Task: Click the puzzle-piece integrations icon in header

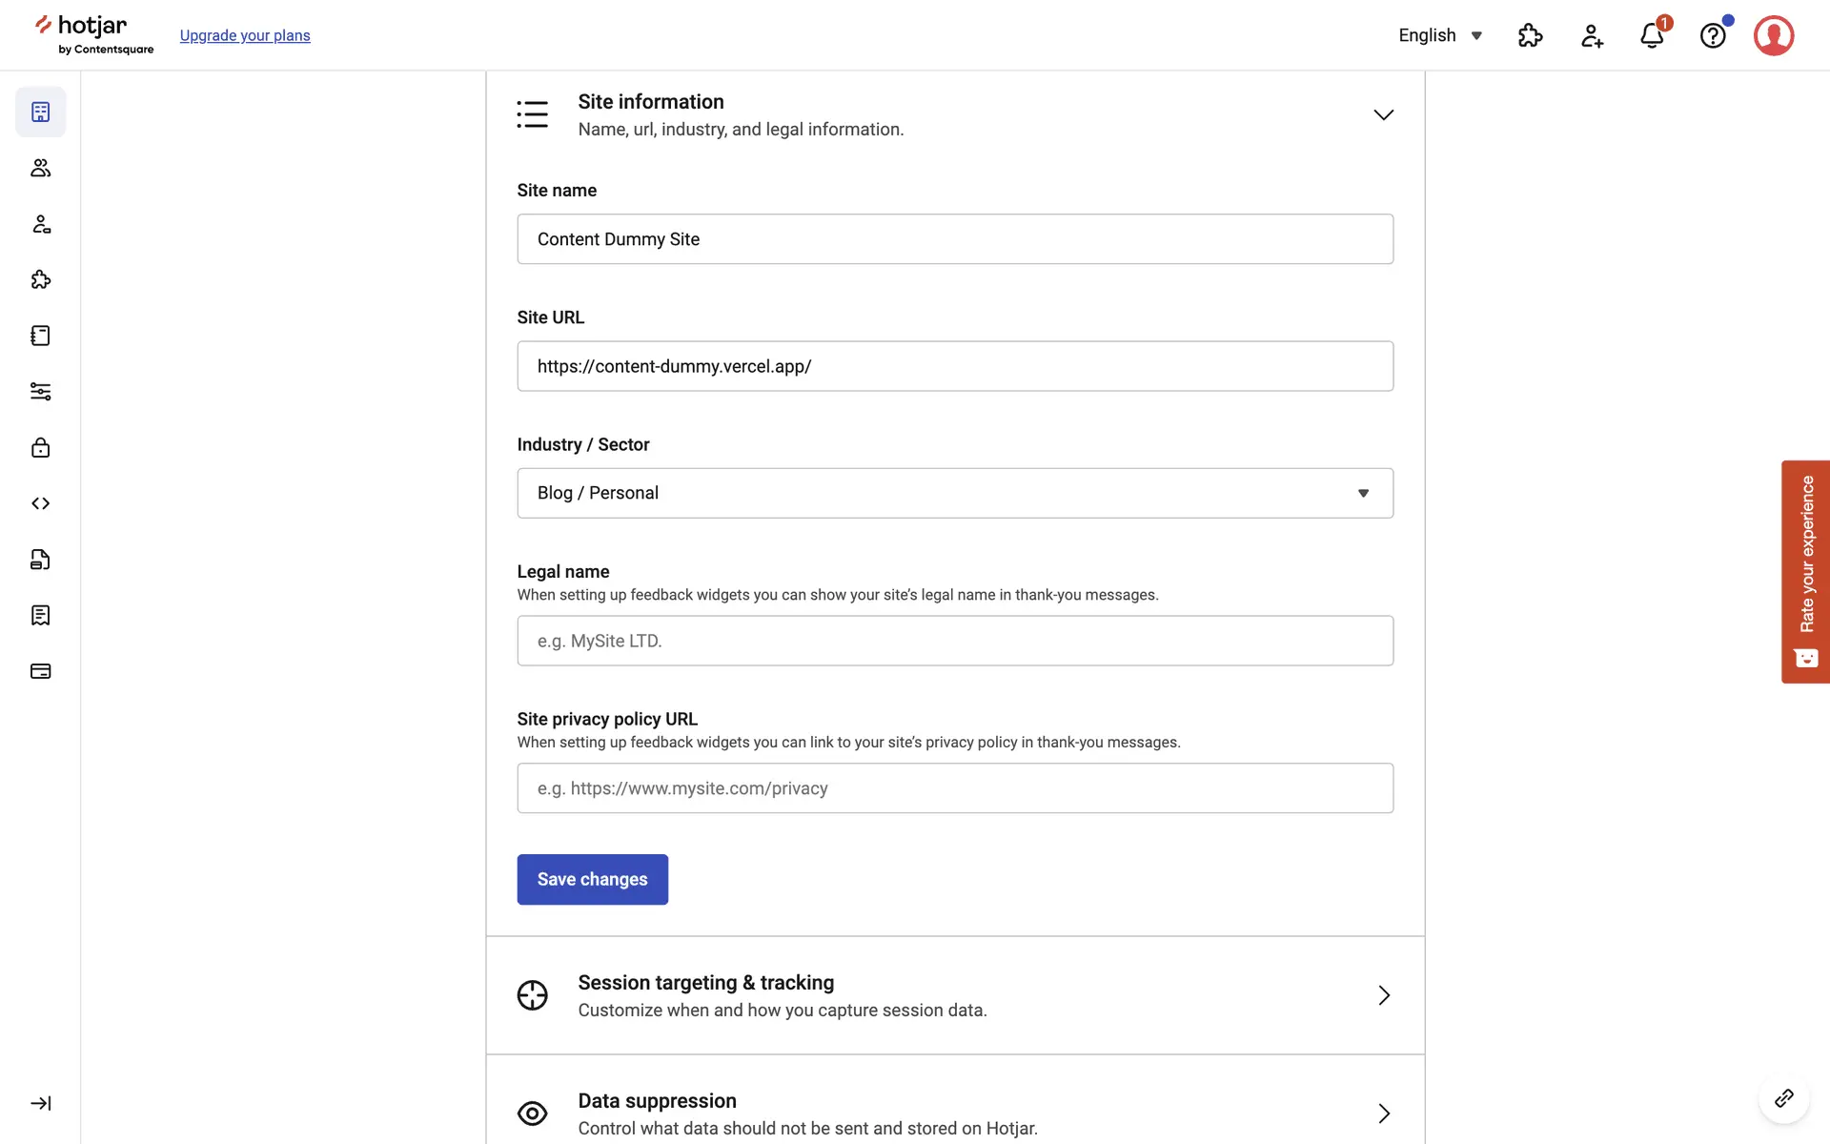Action: tap(1530, 35)
